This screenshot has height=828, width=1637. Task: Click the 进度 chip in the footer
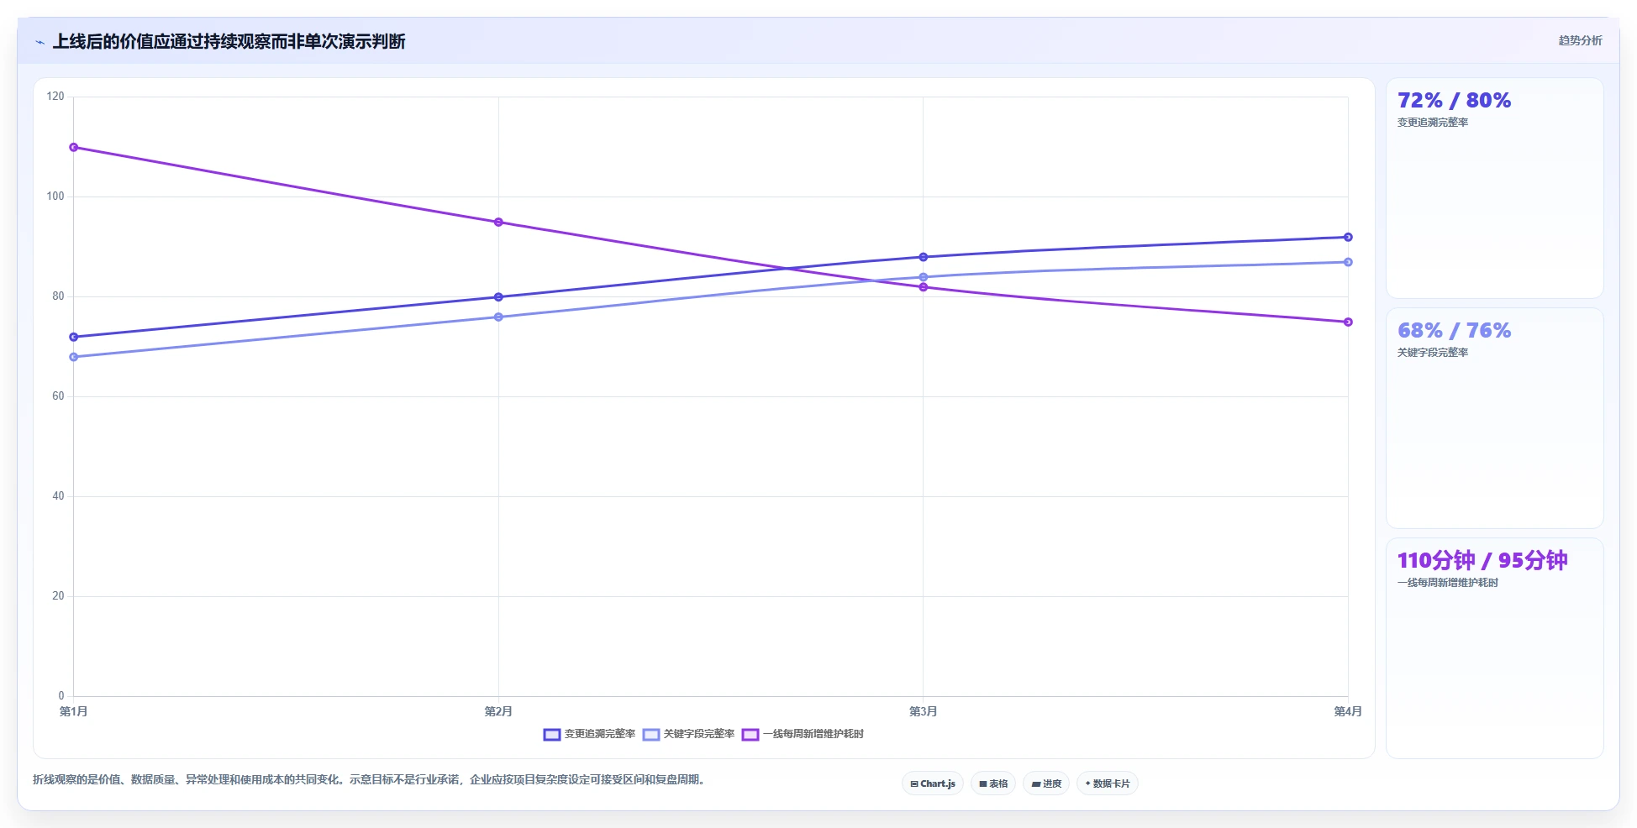pos(1046,783)
